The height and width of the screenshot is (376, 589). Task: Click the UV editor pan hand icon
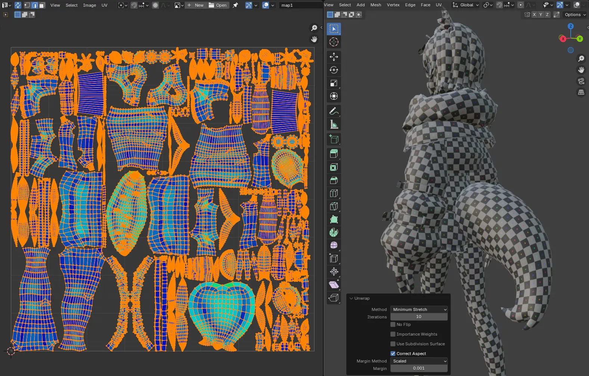314,39
